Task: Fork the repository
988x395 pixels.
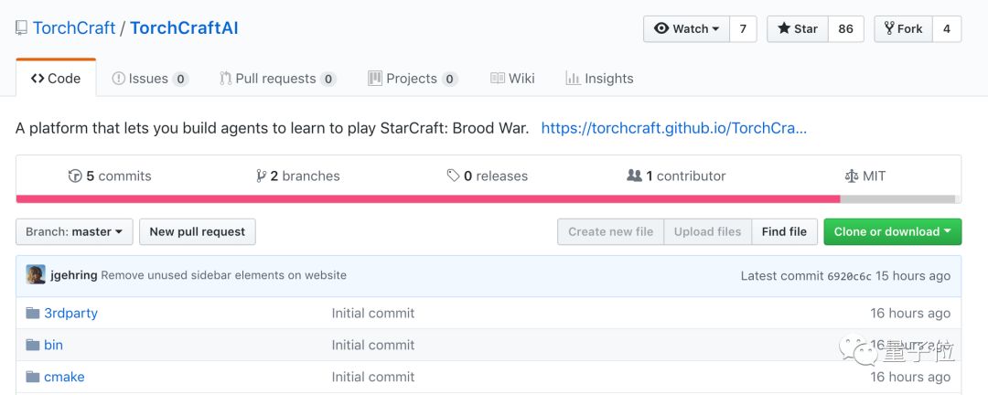Action: [x=903, y=29]
